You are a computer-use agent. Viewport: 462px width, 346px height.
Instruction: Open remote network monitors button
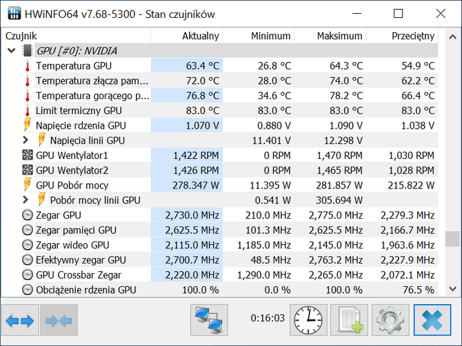(209, 320)
